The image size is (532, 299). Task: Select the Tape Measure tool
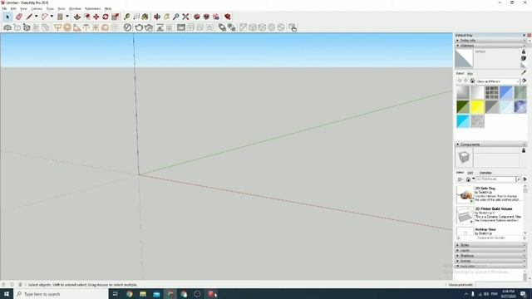126,17
